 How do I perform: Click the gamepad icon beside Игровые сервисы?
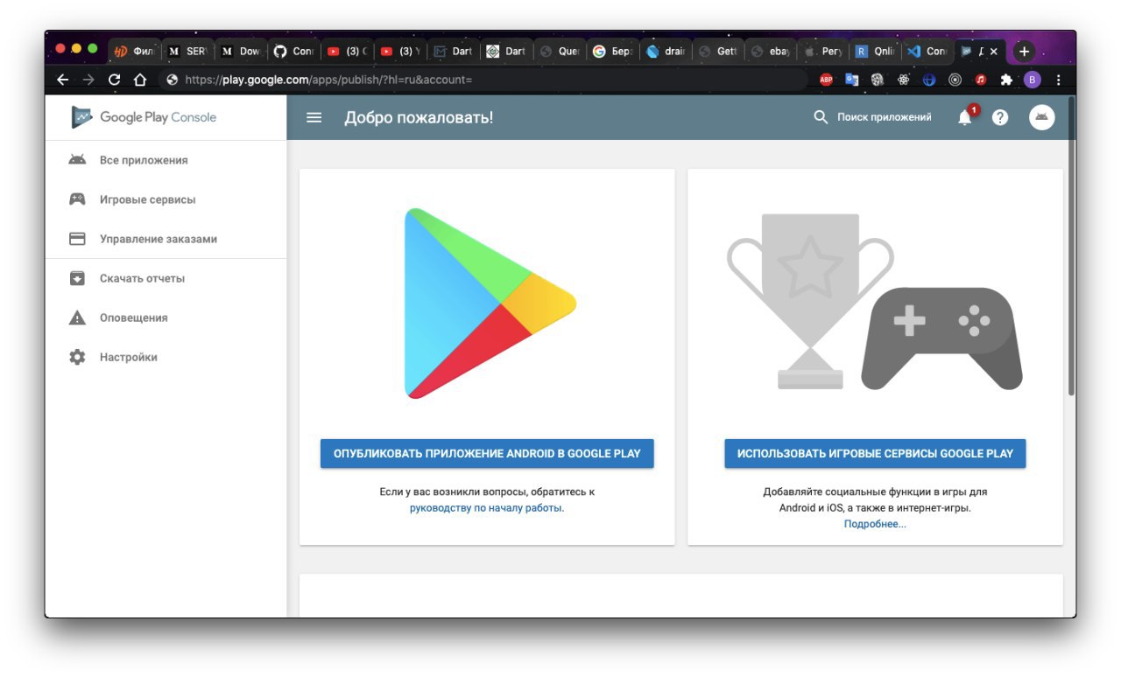tap(77, 199)
